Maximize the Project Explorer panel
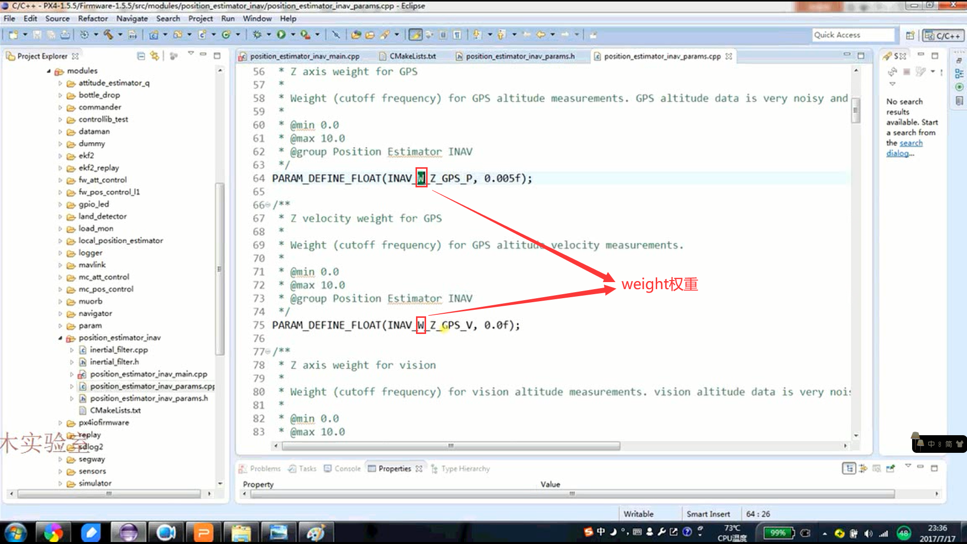 217,55
